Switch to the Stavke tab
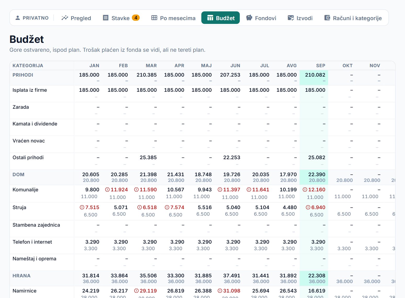405x298 pixels. coord(121,18)
